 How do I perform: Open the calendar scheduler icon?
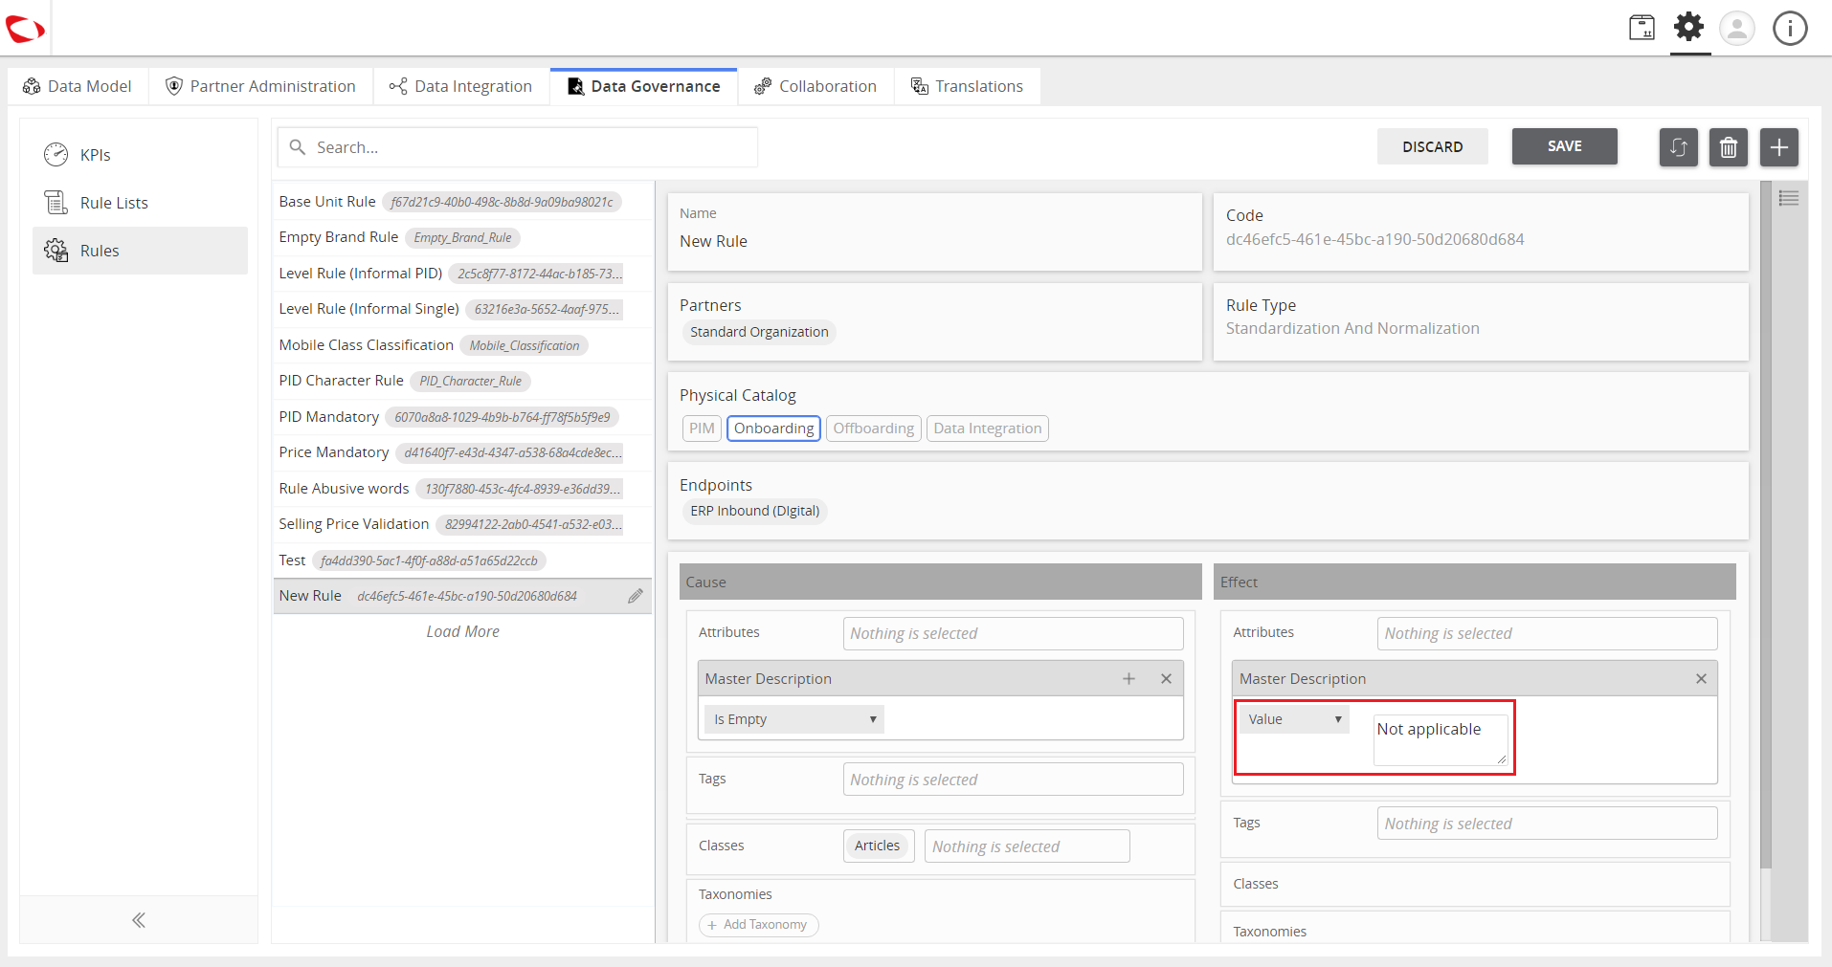pos(1642,28)
